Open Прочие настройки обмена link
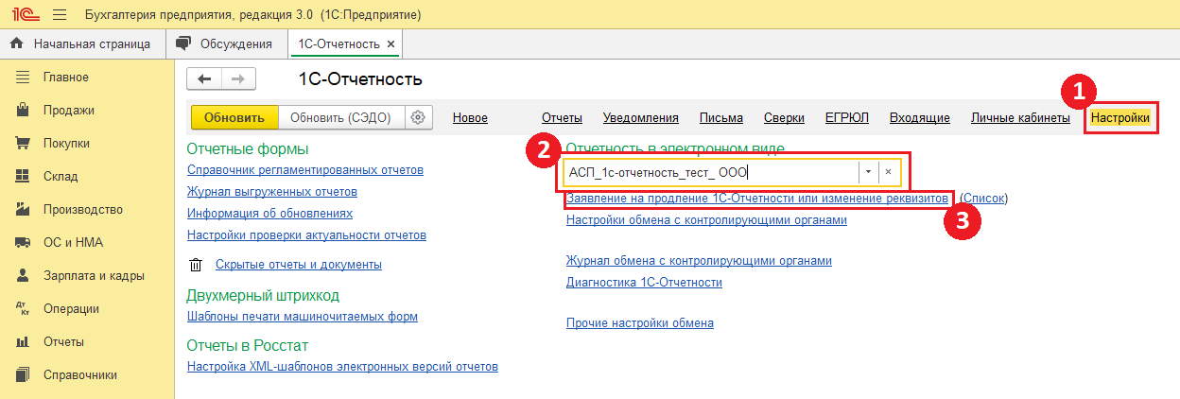The height and width of the screenshot is (399, 1180). pos(640,323)
